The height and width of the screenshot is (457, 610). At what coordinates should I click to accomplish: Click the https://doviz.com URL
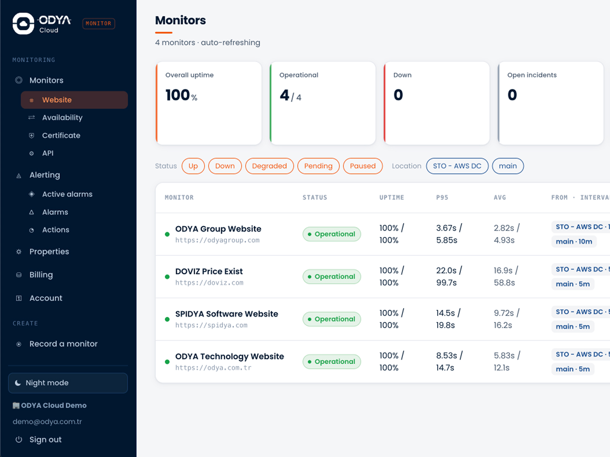[209, 283]
